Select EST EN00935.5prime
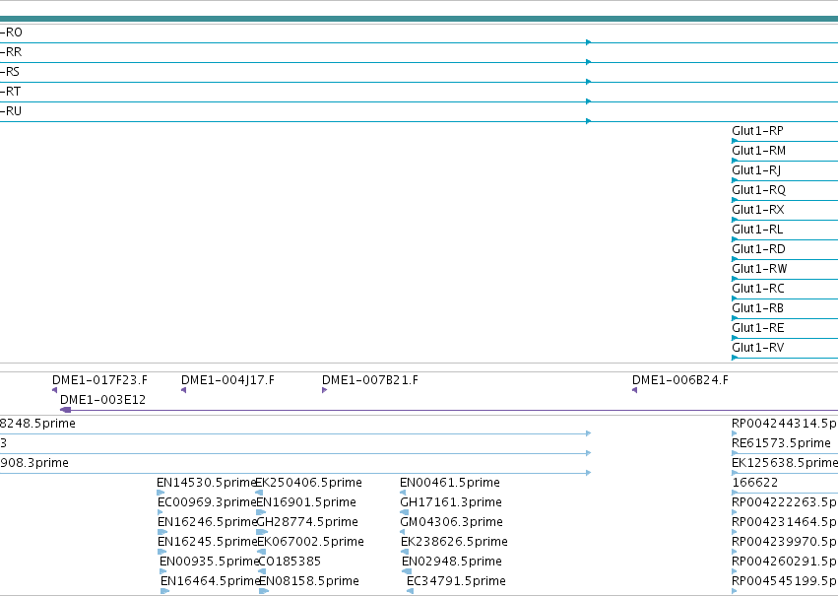This screenshot has height=596, width=838. coord(209,562)
